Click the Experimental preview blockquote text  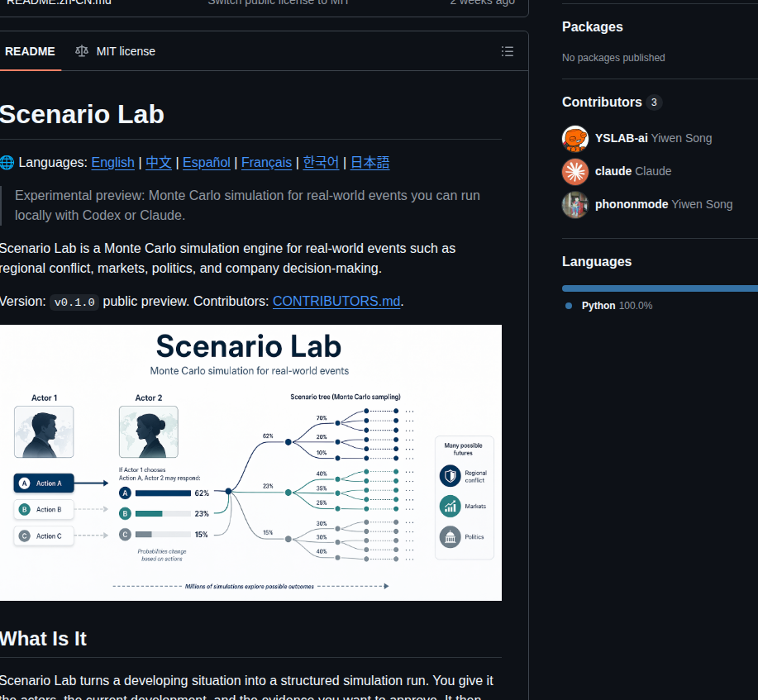point(247,206)
